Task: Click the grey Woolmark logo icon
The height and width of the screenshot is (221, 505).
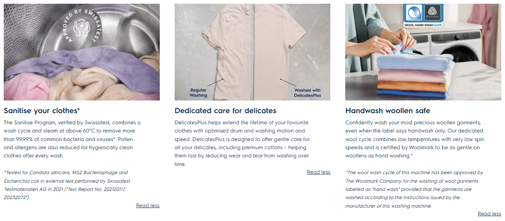Action: pyautogui.click(x=433, y=13)
